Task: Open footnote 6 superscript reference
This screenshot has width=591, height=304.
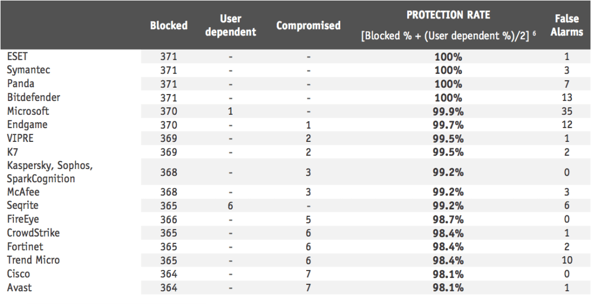Action: 535,33
